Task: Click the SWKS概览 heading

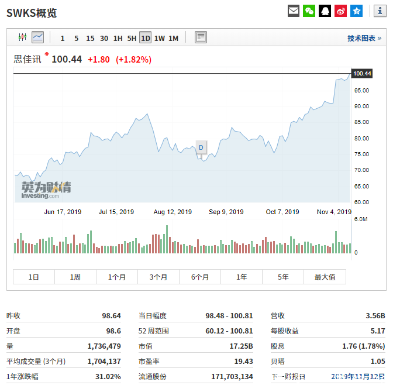Action: coord(32,13)
